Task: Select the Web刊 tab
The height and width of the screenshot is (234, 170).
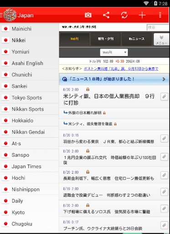Action: (x=75, y=39)
